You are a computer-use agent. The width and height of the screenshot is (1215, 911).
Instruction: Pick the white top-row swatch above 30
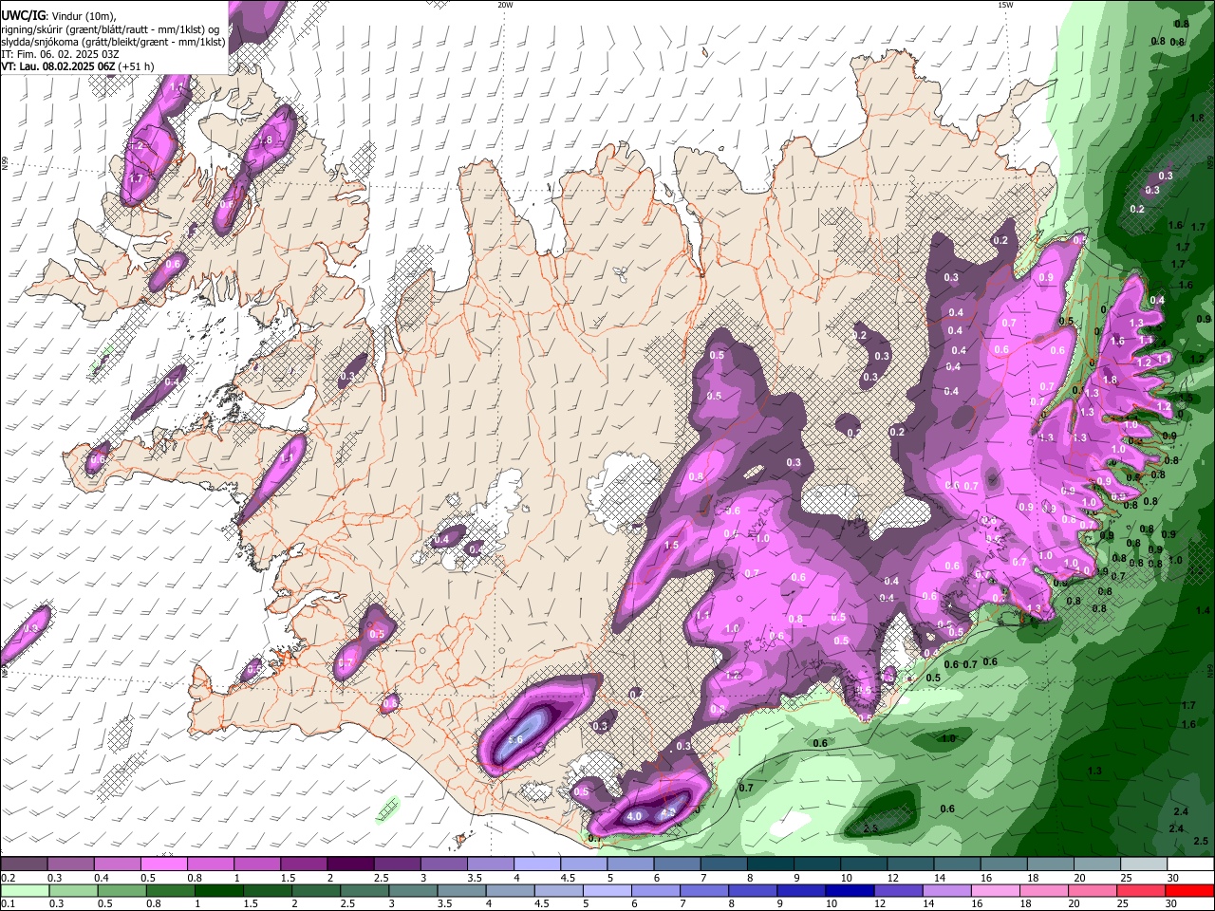tap(1191, 864)
